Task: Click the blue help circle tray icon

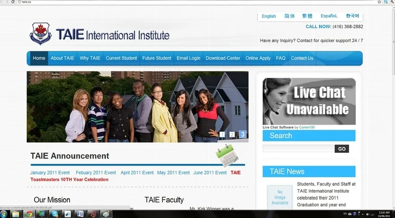Action: point(354,214)
